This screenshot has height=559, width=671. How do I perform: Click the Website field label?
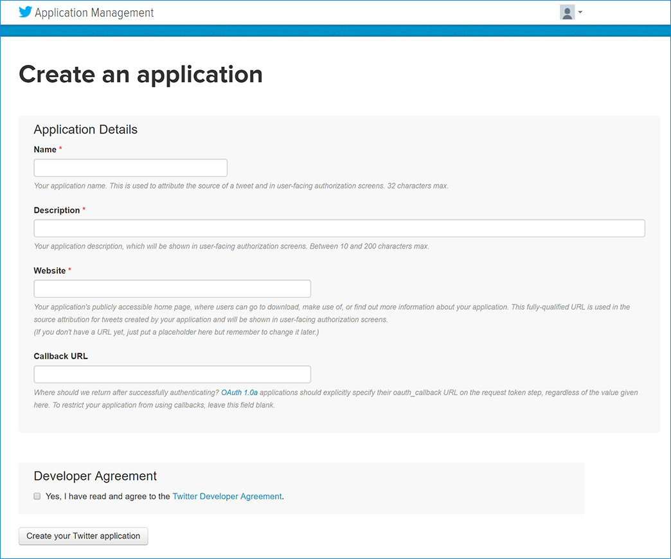(48, 271)
